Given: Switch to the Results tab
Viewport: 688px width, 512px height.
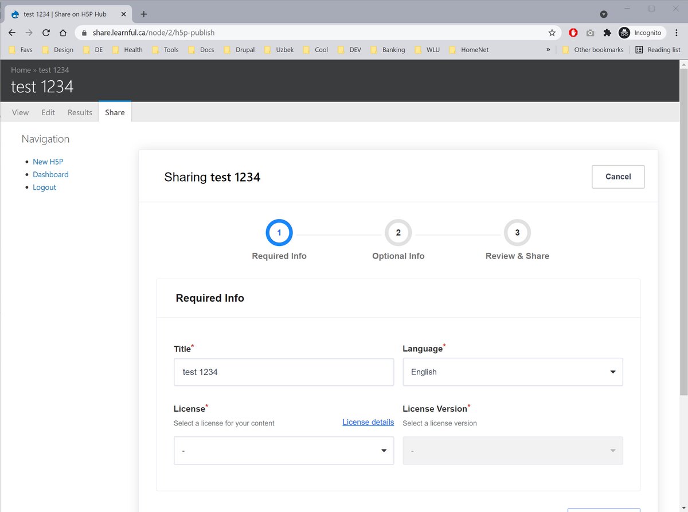Looking at the screenshot, I should pyautogui.click(x=80, y=112).
